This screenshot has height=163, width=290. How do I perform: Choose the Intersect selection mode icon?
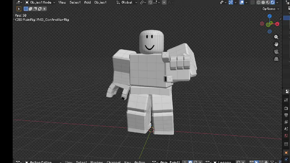pyautogui.click(x=44, y=9)
